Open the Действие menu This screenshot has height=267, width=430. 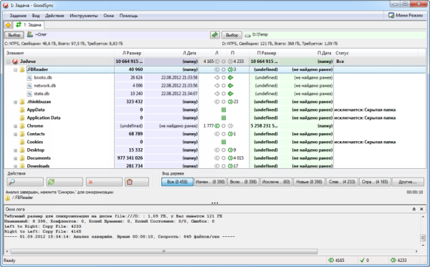54,16
